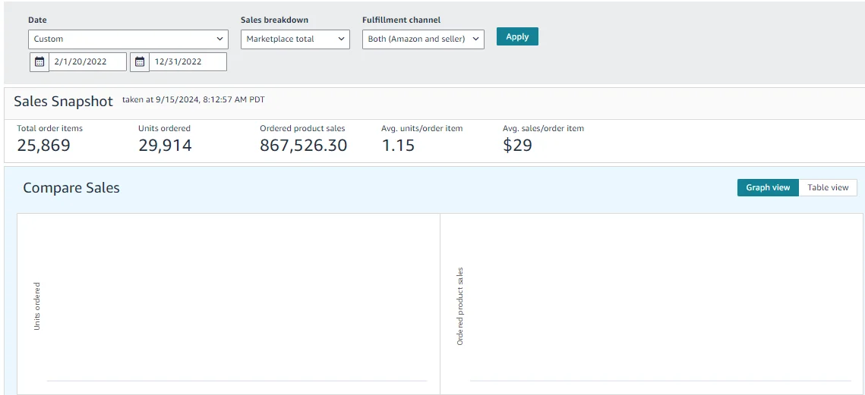Click the Avg. units/order item value 1.15
The width and height of the screenshot is (865, 395).
pyautogui.click(x=398, y=146)
